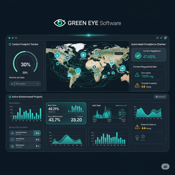This screenshot has height=175, width=175.
Task: Click the Carbon Footprint Tracker ring icon
Action: [x=10, y=44]
